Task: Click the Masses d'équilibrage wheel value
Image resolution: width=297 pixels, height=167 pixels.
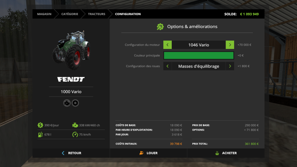Action: [199, 66]
